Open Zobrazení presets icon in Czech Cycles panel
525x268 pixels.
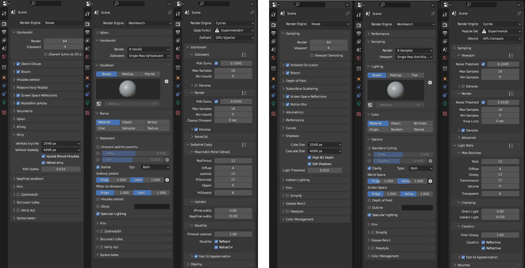[244, 55]
